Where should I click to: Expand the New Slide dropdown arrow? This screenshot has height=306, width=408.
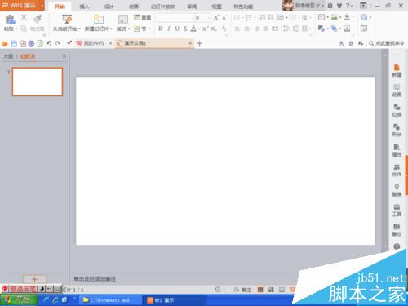coord(111,29)
